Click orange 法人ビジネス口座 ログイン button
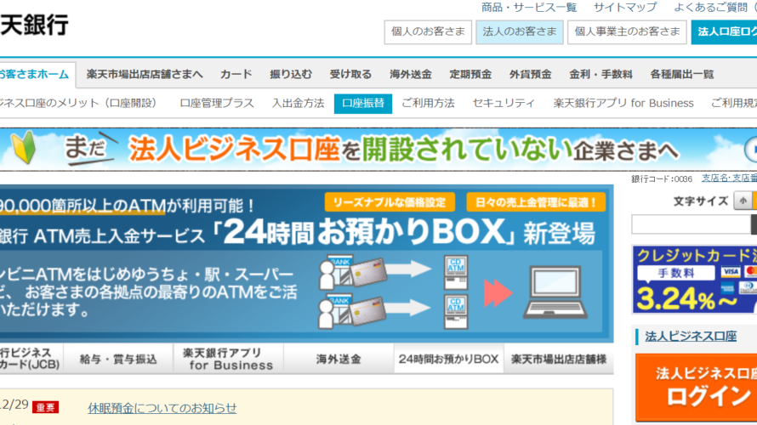This screenshot has width=757, height=425. click(x=696, y=388)
